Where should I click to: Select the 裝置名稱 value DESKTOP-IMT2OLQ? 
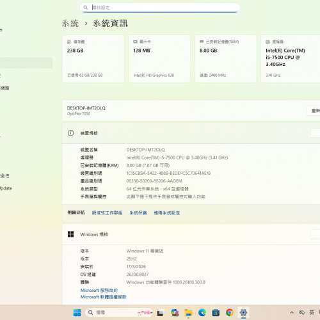click(145, 150)
